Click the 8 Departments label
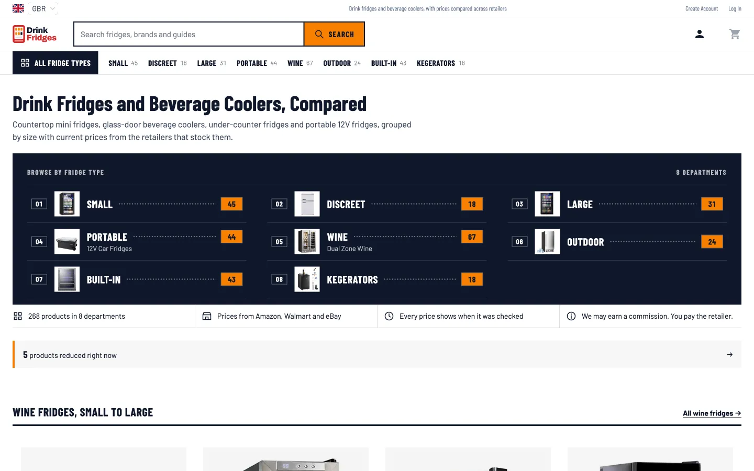 click(701, 172)
